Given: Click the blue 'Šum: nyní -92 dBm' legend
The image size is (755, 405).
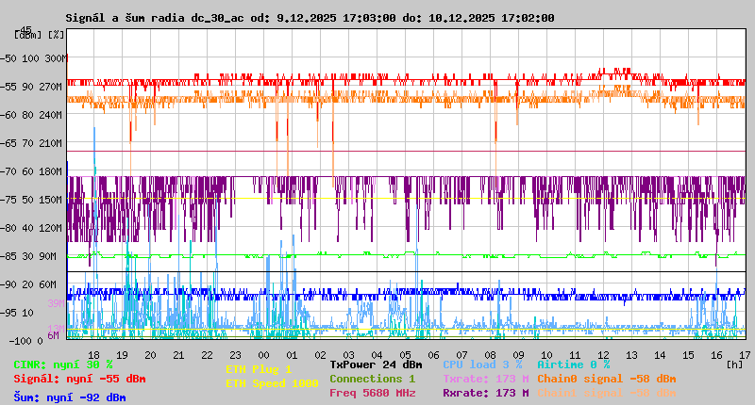Looking at the screenshot, I should tap(69, 397).
